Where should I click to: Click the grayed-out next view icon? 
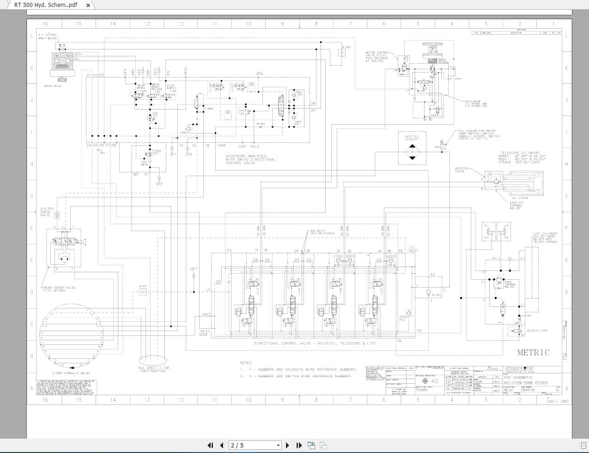coord(323,445)
